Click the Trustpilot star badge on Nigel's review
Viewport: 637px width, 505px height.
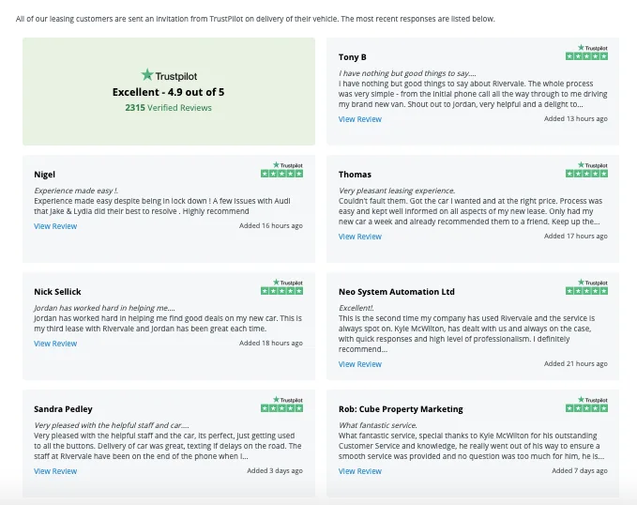coord(281,170)
